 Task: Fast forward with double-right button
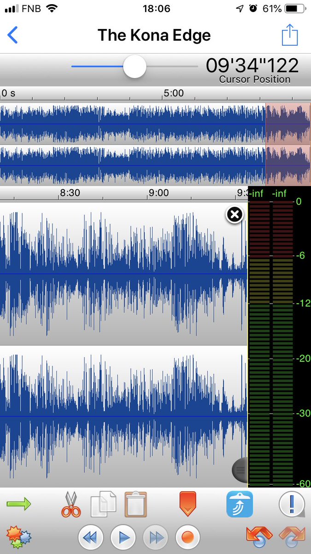pos(156,537)
